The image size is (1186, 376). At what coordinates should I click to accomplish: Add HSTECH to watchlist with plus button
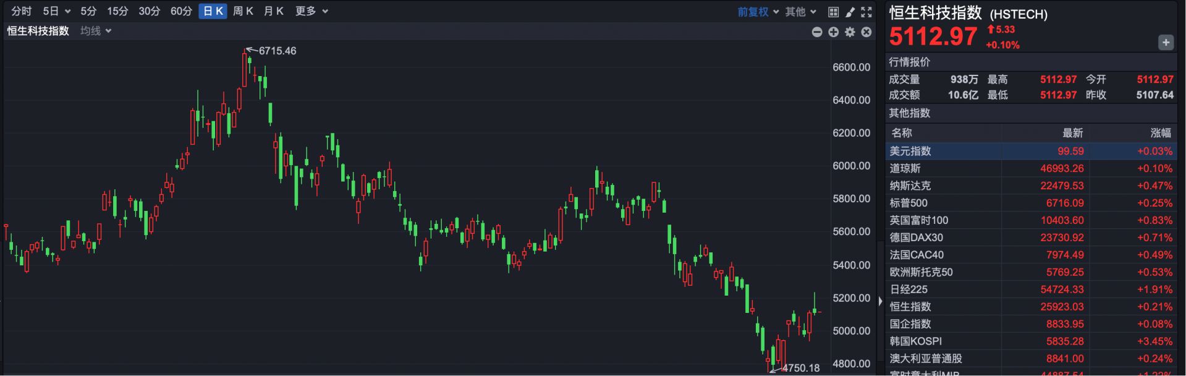(1166, 43)
